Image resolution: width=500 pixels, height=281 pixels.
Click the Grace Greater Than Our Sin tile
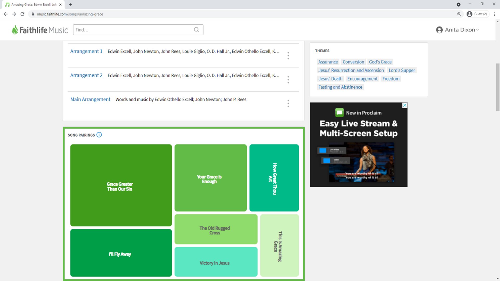(x=121, y=185)
